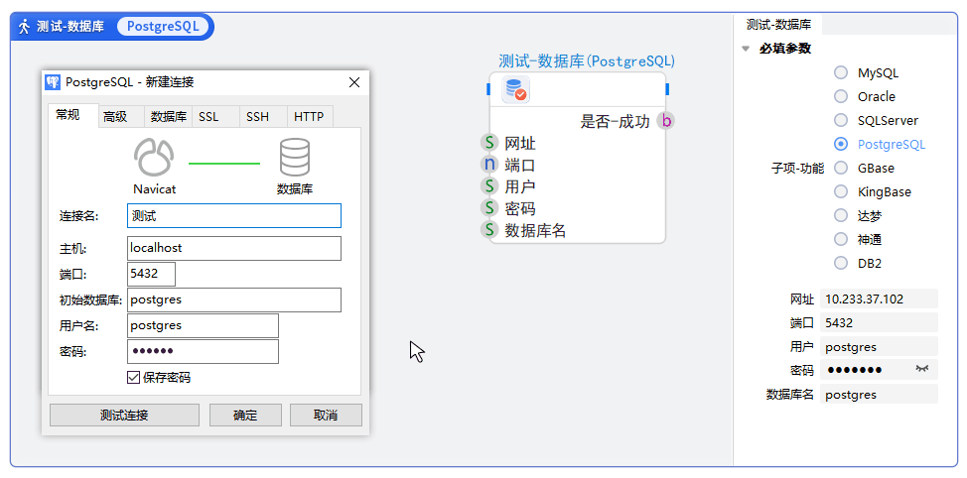Click the 取消 button
Viewport: 967px width, 478px height.
point(326,416)
